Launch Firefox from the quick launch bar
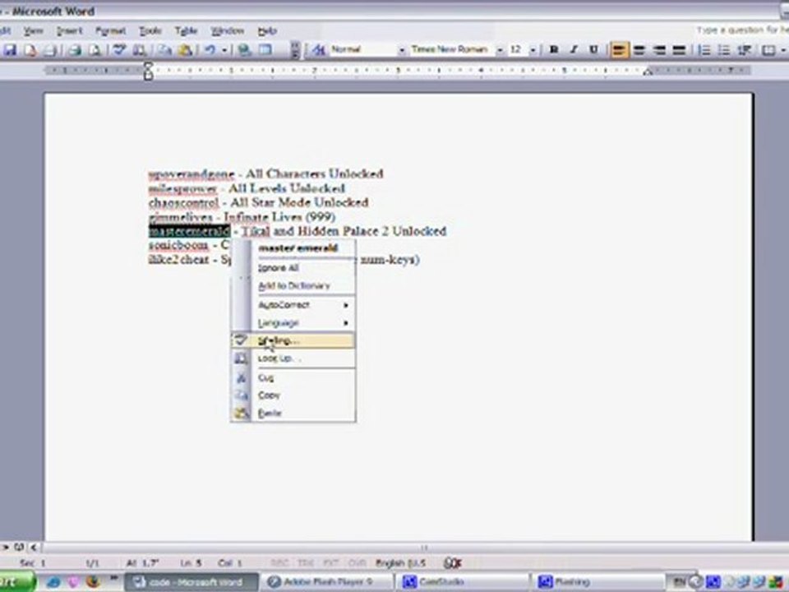This screenshot has width=789, height=592. click(x=93, y=582)
